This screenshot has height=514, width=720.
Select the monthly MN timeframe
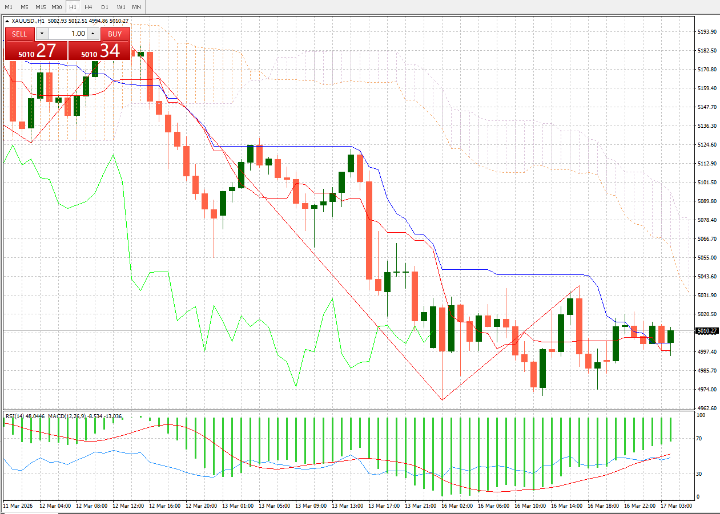click(x=136, y=7)
